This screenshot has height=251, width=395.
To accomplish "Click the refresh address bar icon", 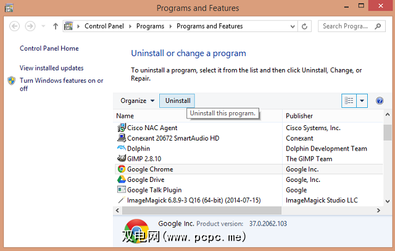I will tap(304, 26).
